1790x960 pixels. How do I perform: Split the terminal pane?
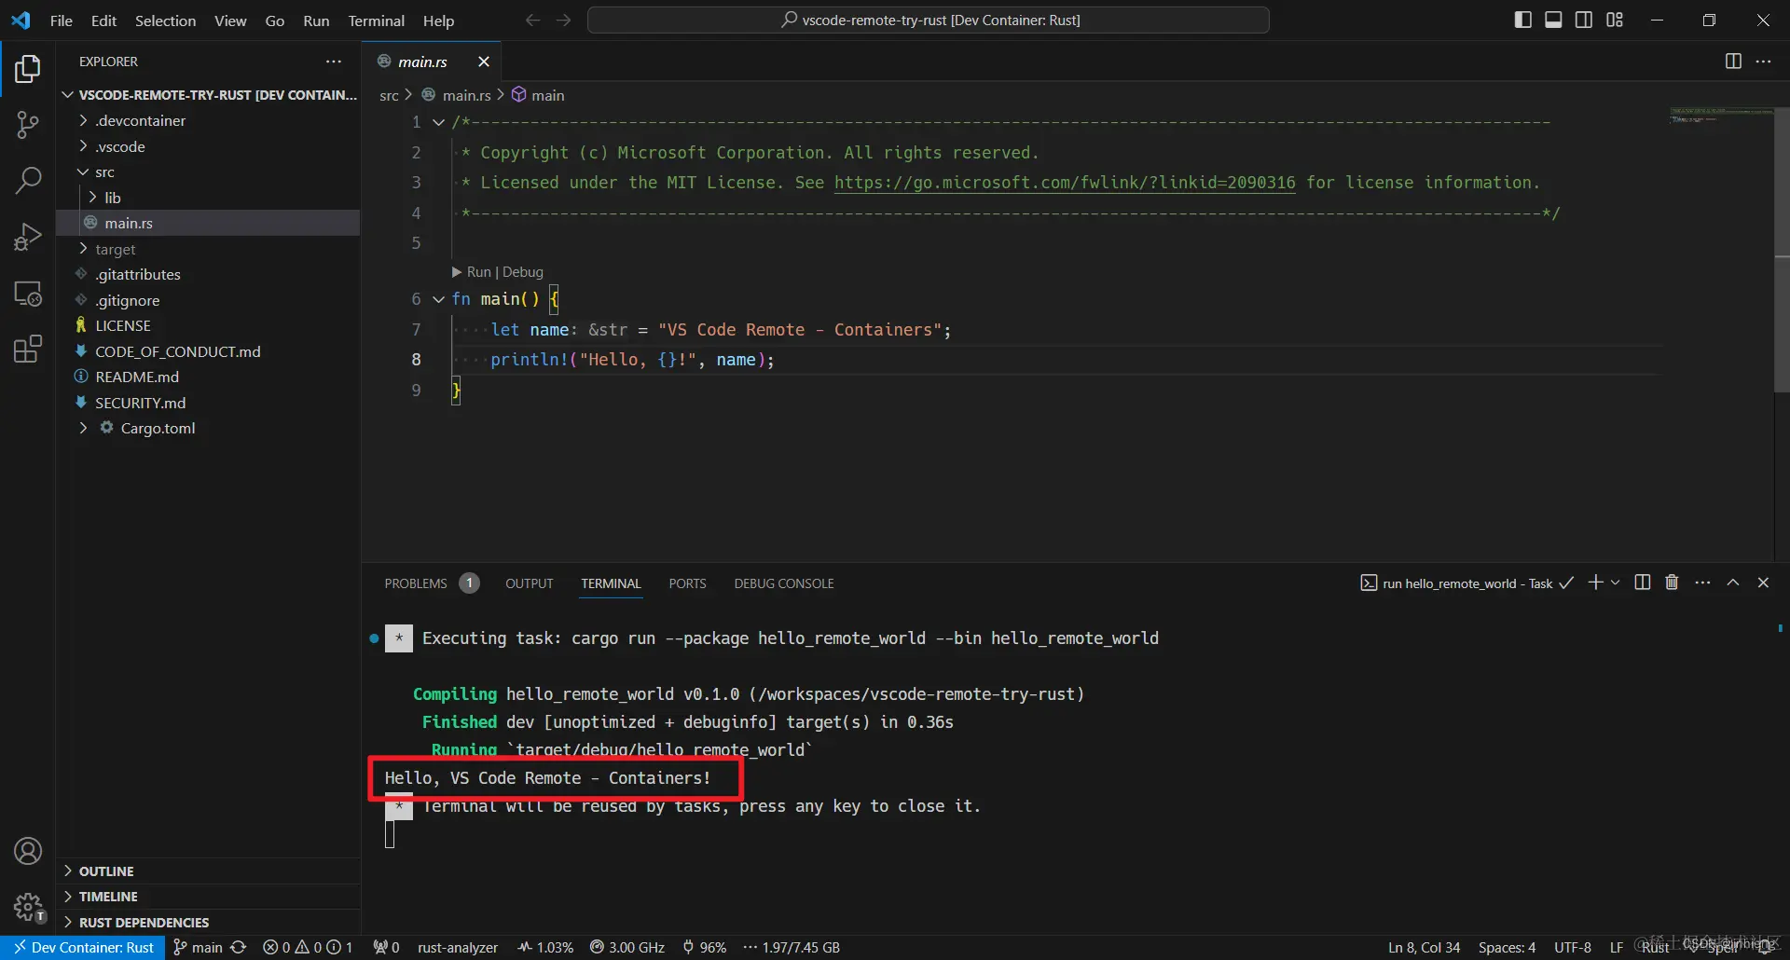pos(1643,583)
